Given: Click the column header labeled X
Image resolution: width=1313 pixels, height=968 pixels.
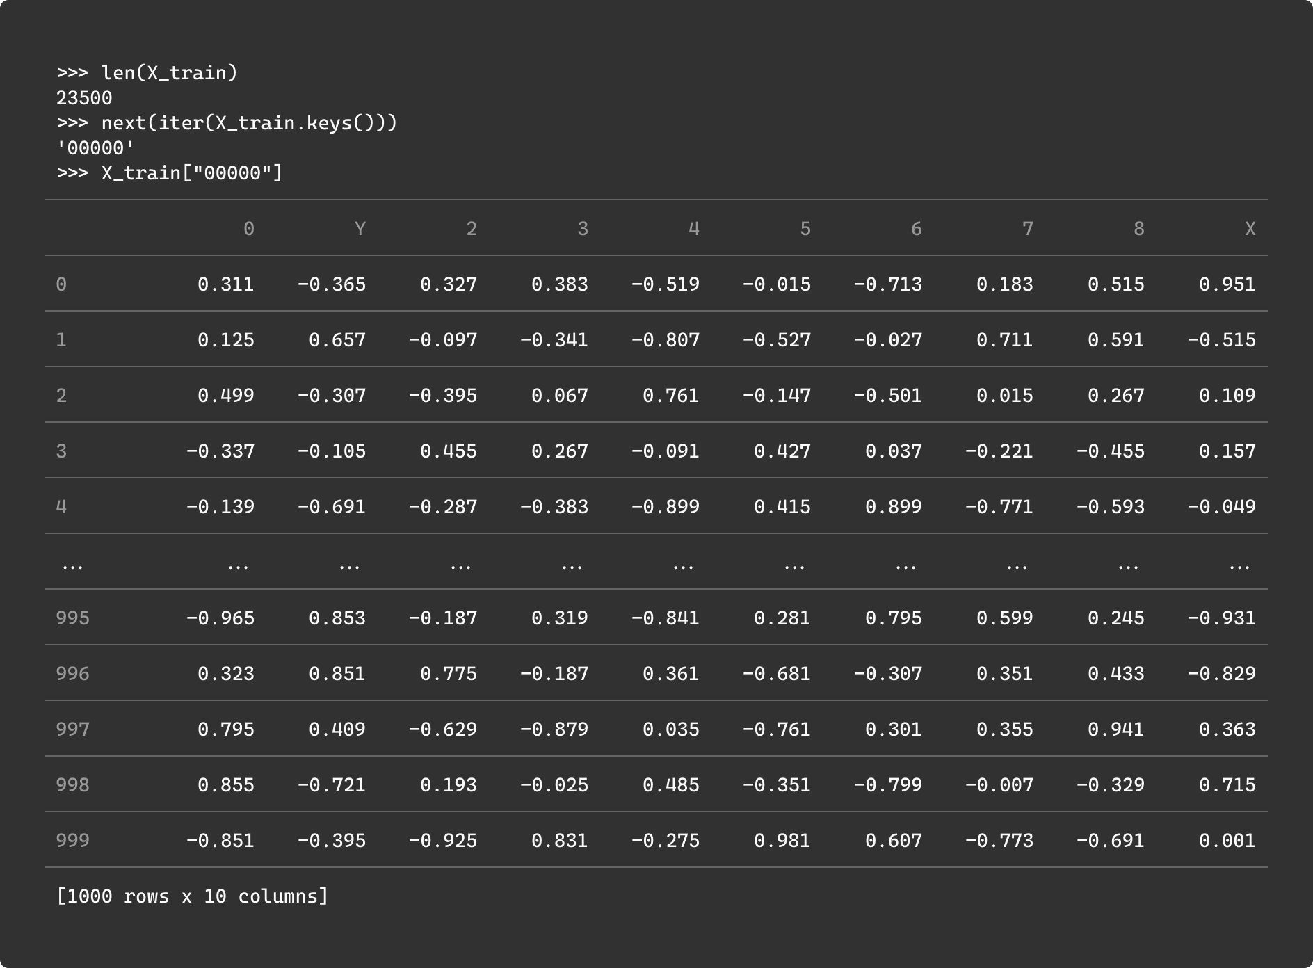Looking at the screenshot, I should coord(1250,229).
